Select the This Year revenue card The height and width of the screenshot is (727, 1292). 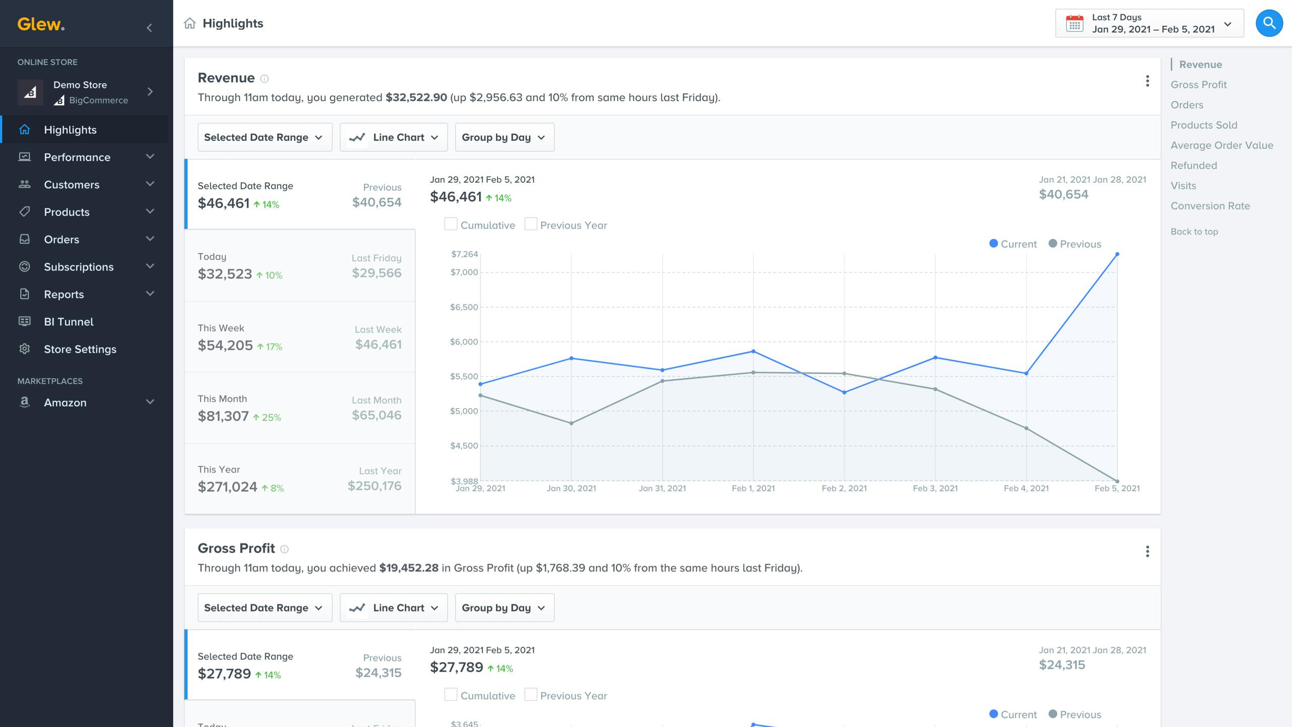coord(300,479)
